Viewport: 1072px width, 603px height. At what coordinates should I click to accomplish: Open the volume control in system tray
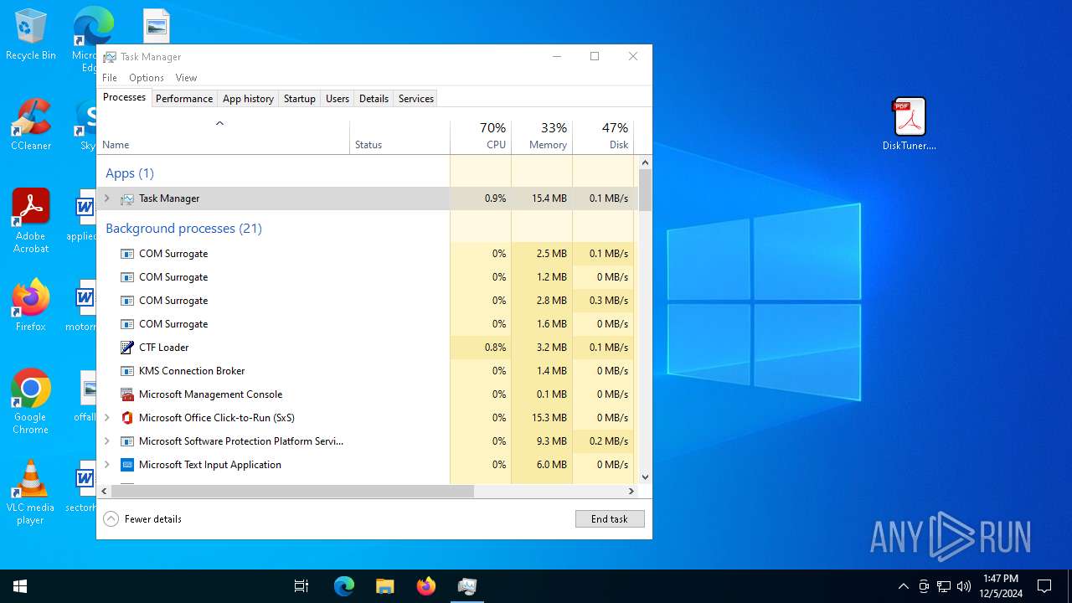click(964, 586)
